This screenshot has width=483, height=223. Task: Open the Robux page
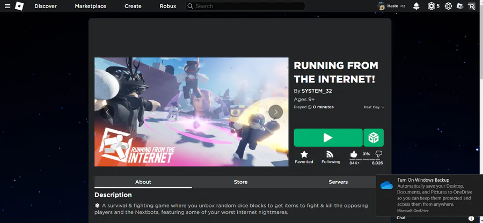coord(168,6)
